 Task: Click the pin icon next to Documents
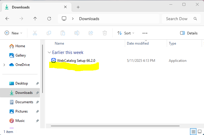tap(38, 102)
